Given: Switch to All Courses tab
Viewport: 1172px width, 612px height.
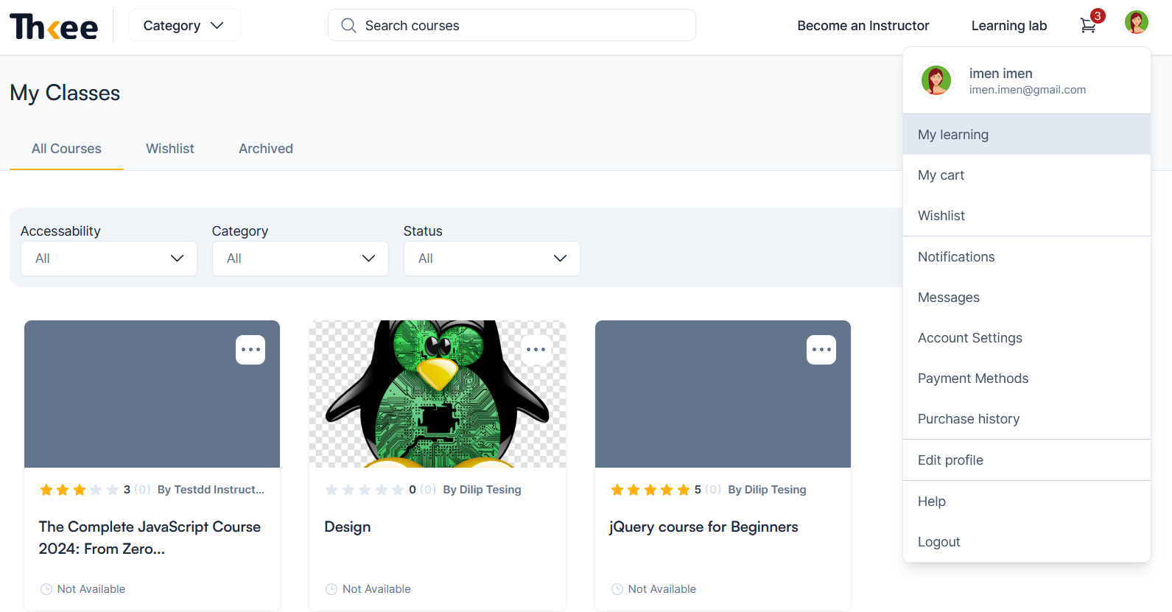Looking at the screenshot, I should pos(66,149).
